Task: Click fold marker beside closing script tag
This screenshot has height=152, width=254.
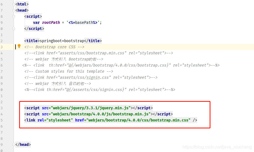Action: pyautogui.click(x=14, y=29)
